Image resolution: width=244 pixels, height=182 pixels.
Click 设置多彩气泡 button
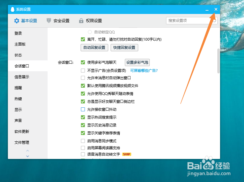[x=137, y=62]
